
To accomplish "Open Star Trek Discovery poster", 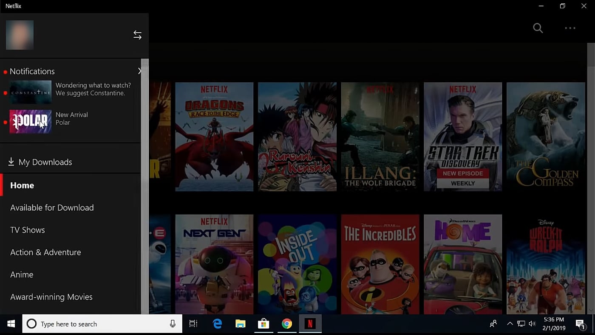I will click(x=462, y=137).
